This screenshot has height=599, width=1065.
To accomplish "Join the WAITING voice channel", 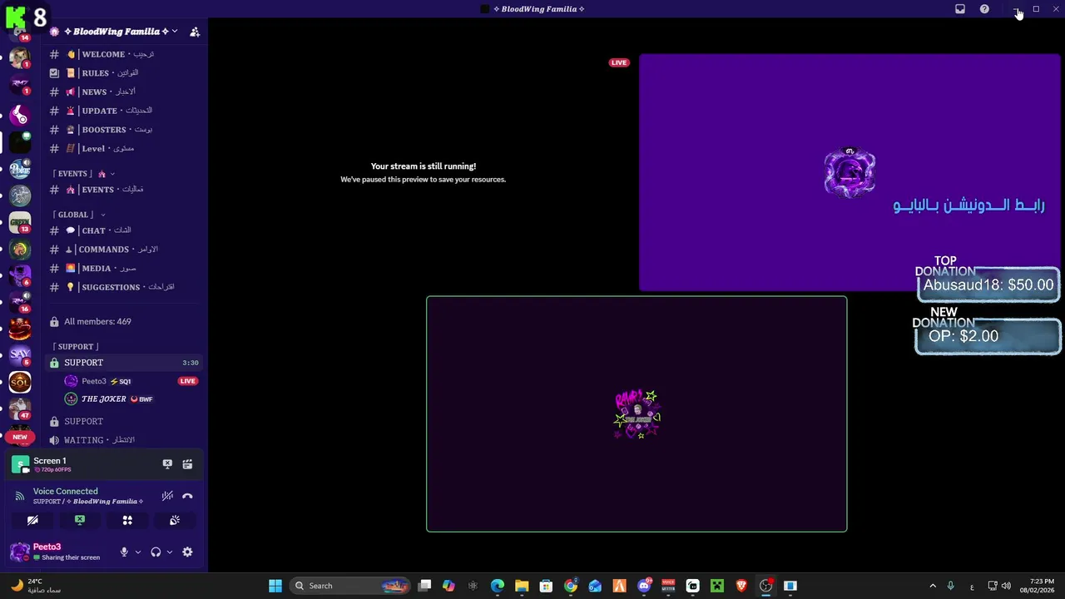I will pyautogui.click(x=125, y=440).
